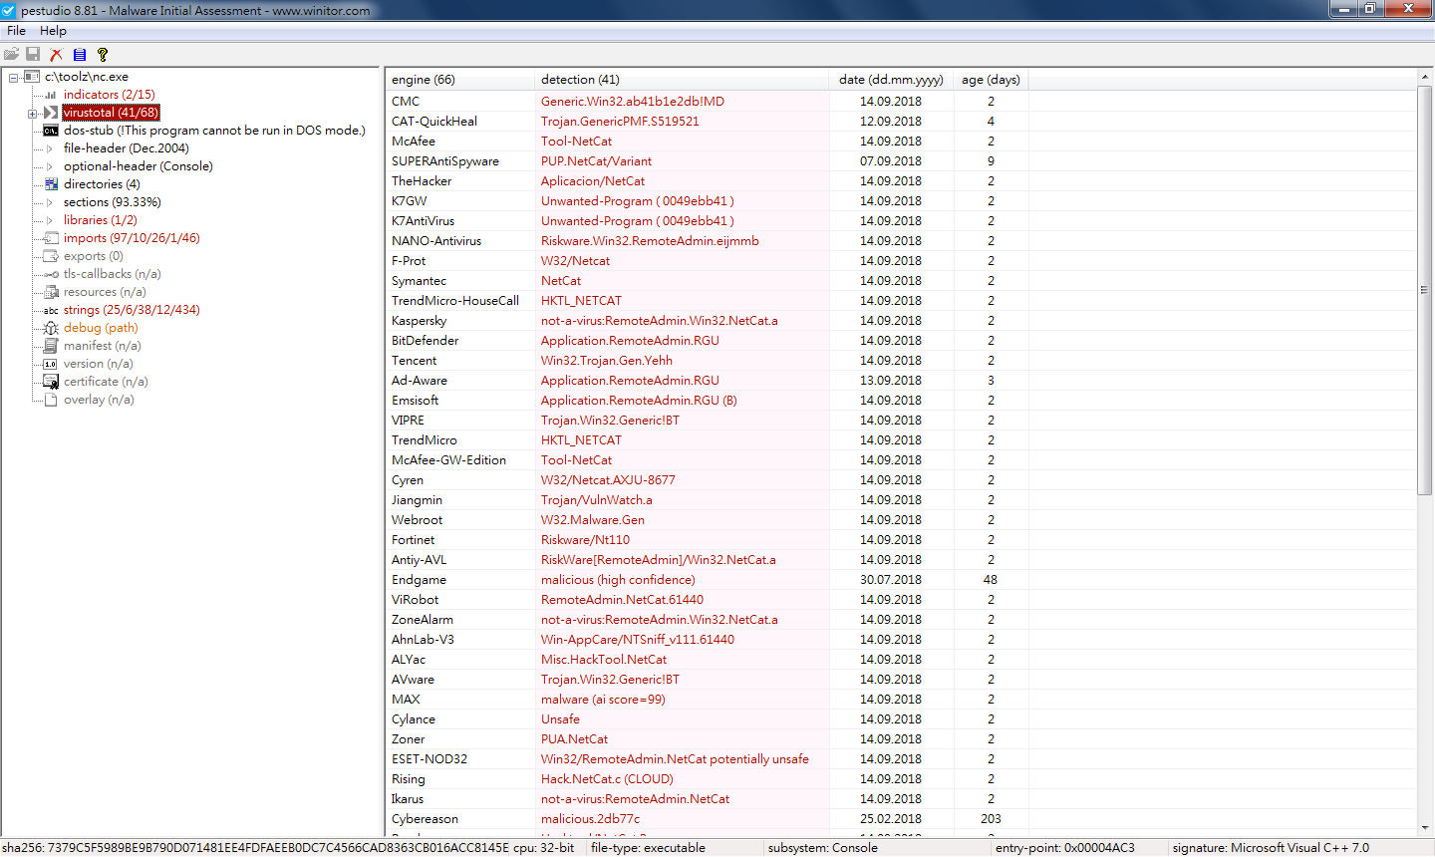Expand the libraries (1/2) node
Image resolution: width=1435 pixels, height=857 pixels.
50,220
